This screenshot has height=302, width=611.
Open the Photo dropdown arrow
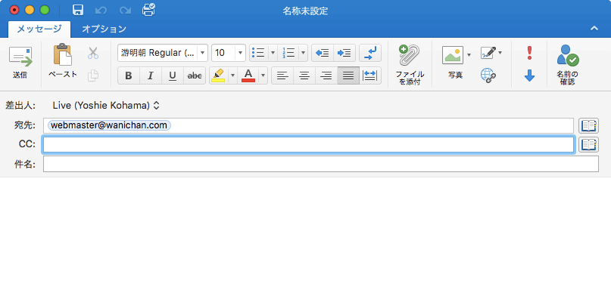pyautogui.click(x=469, y=55)
